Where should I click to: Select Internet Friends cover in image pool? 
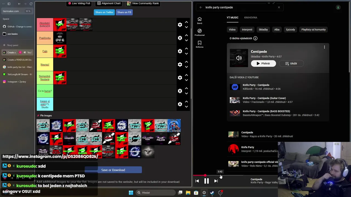(x=43, y=139)
